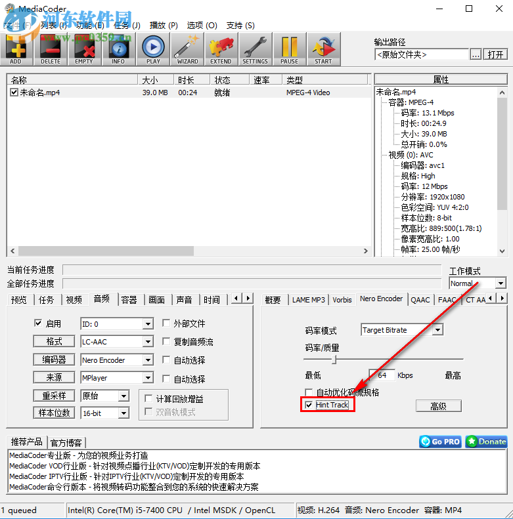Click the ... browse output path button

pyautogui.click(x=476, y=54)
